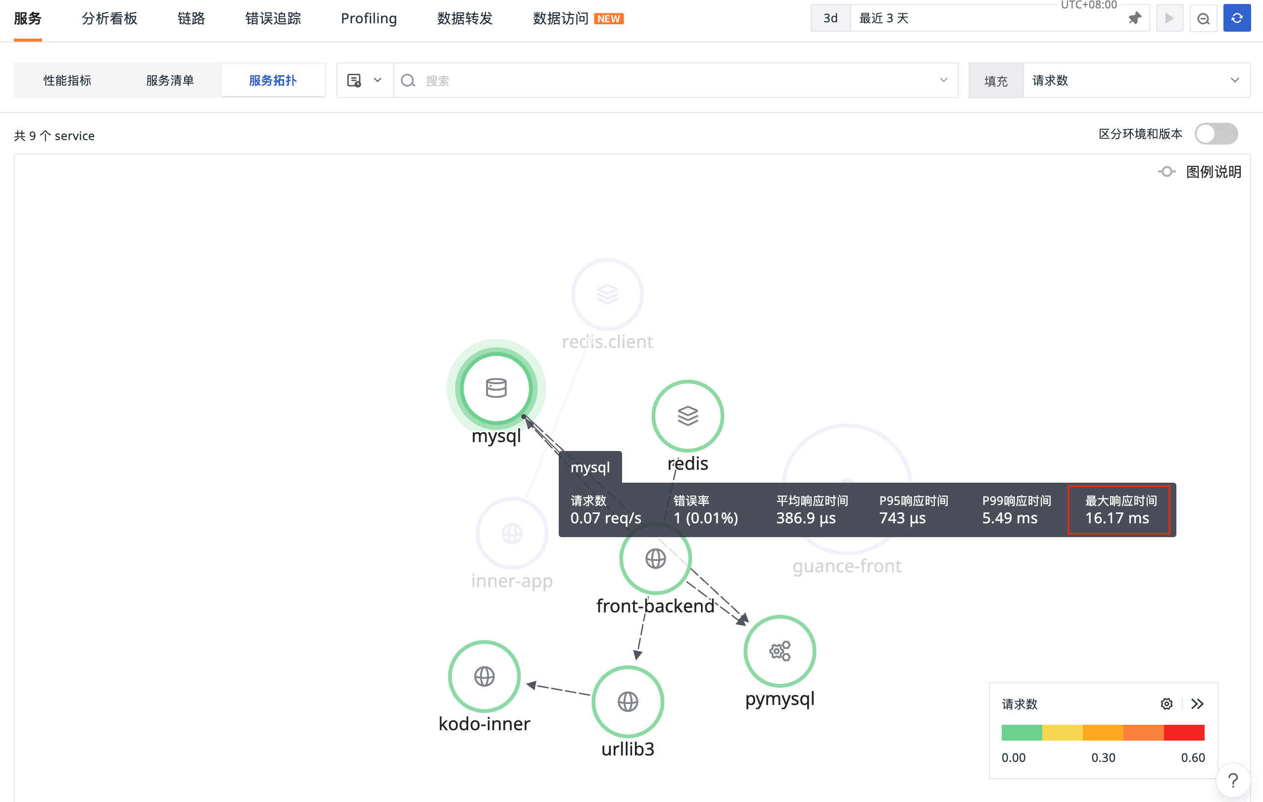Select the 性能指标 view option

click(67, 80)
